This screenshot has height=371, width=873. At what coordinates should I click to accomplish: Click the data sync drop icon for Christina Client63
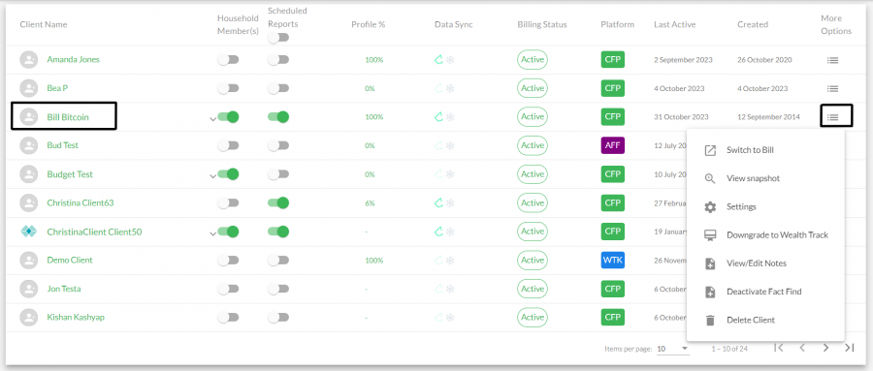click(438, 203)
